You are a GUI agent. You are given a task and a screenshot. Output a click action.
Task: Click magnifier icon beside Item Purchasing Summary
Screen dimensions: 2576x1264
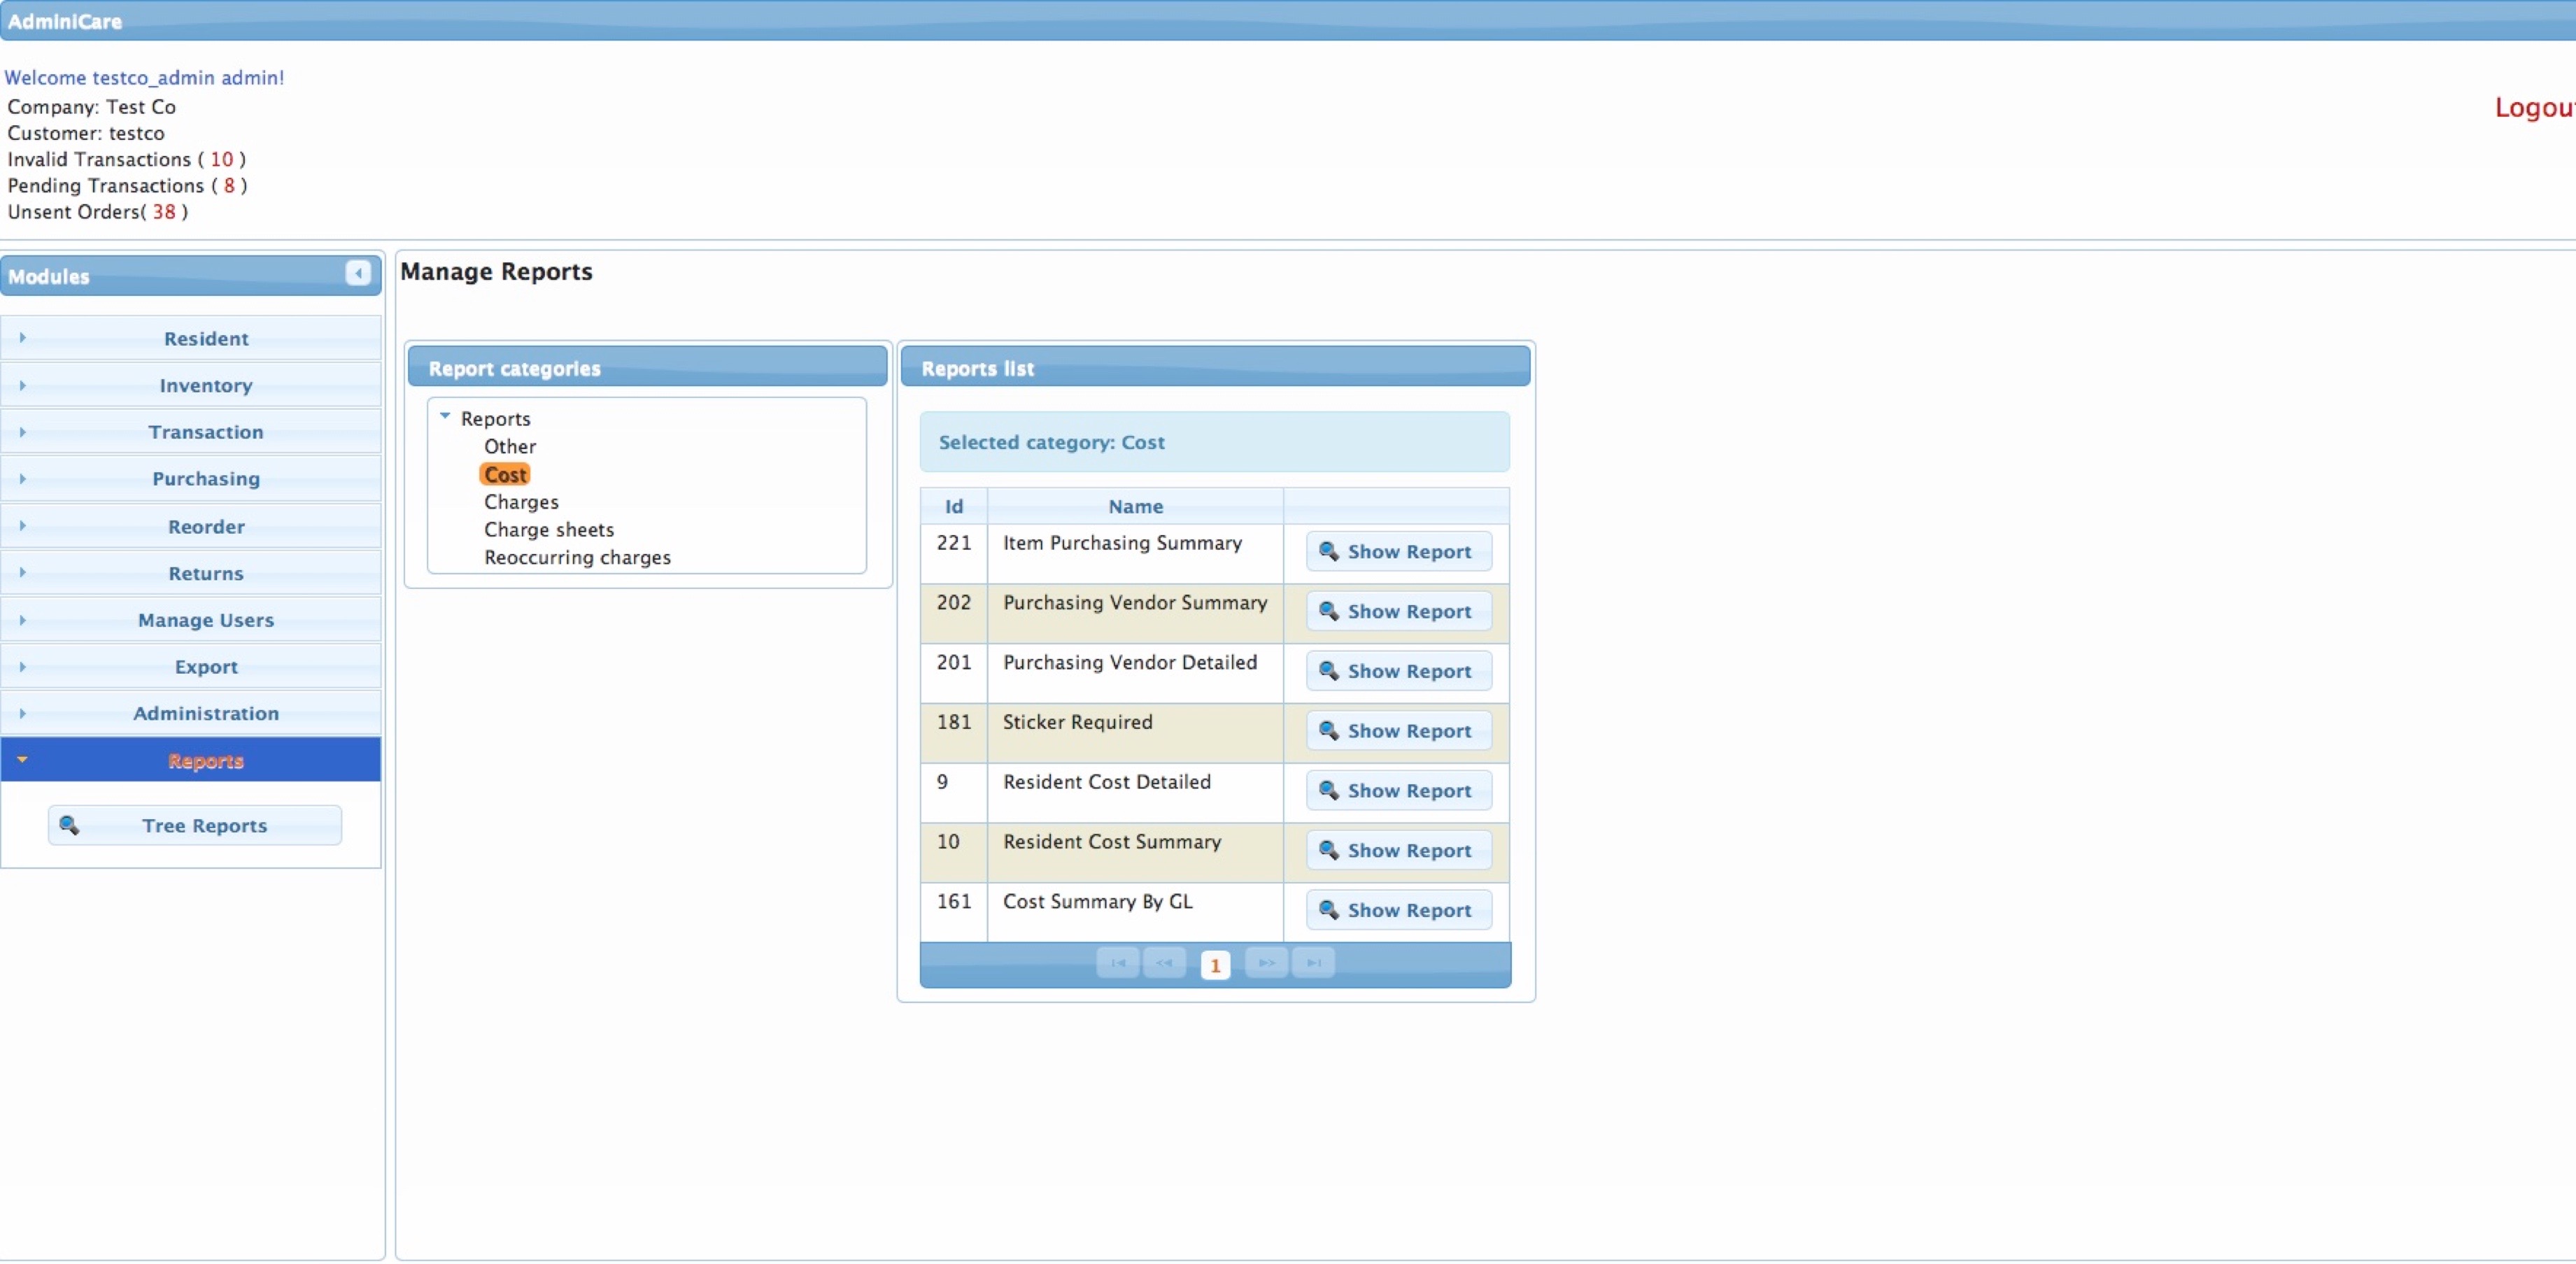[1328, 551]
